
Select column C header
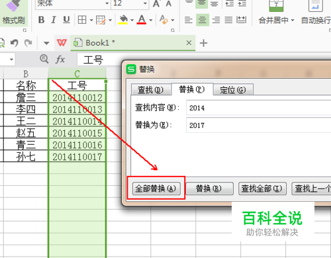(77, 73)
